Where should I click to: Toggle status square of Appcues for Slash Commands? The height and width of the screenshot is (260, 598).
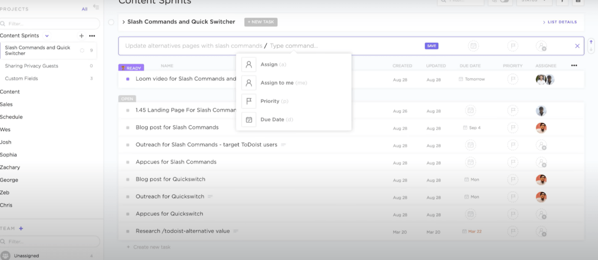coord(128,162)
